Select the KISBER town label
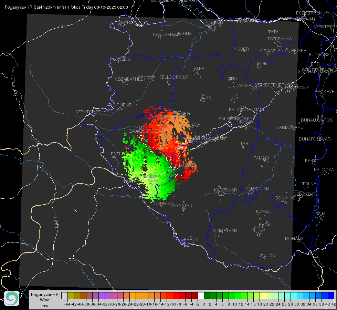 (x=241, y=49)
